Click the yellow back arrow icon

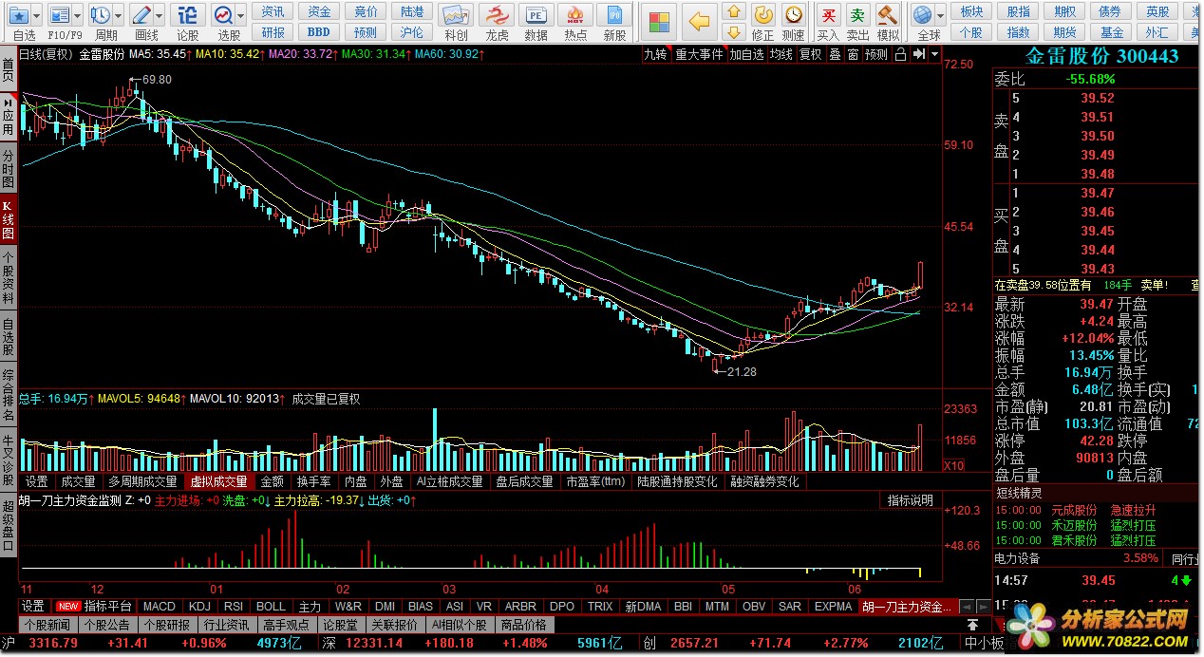700,22
